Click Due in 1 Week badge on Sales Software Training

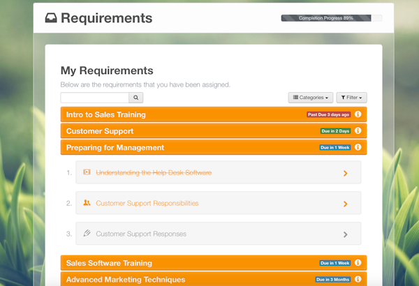point(335,263)
